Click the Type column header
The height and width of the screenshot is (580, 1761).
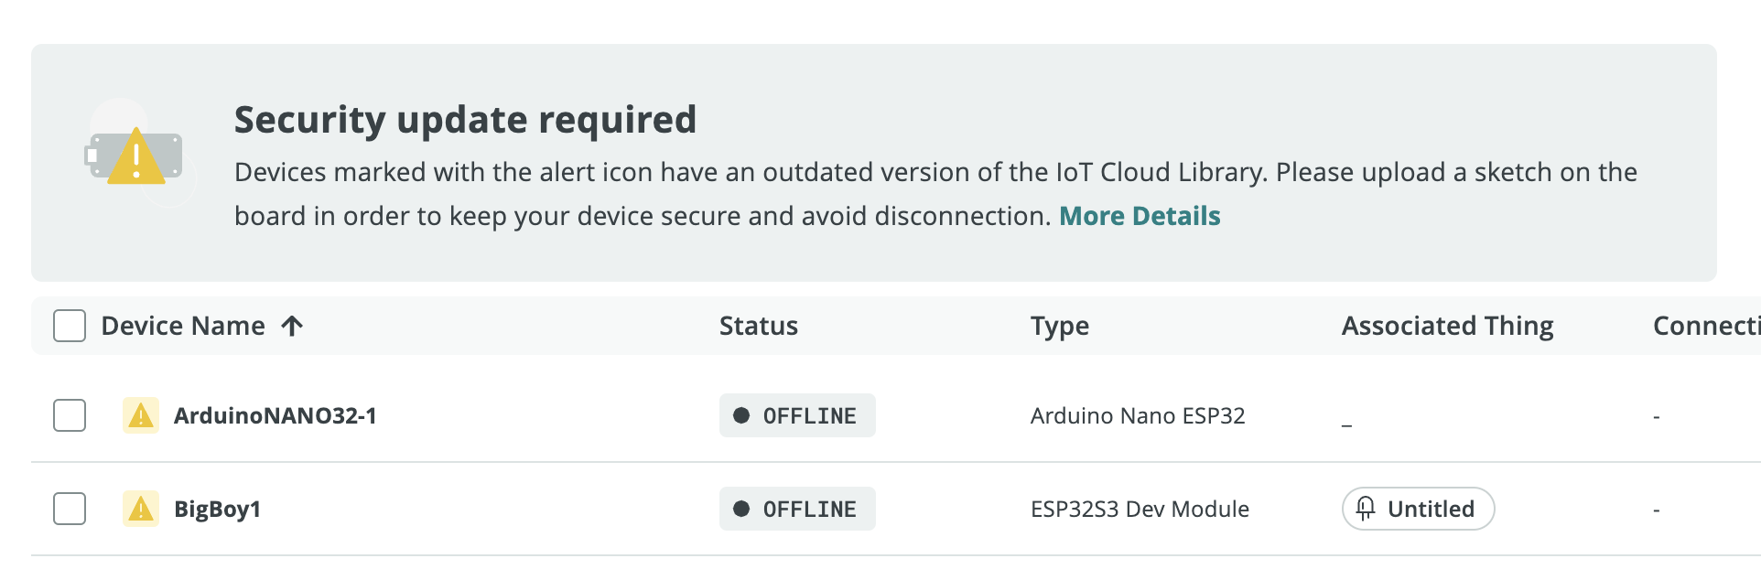pyautogui.click(x=1059, y=327)
